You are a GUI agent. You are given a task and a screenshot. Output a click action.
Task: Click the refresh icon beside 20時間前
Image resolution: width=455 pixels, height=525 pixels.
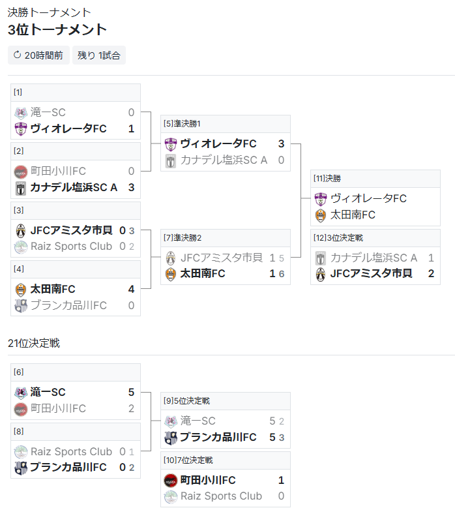point(17,55)
